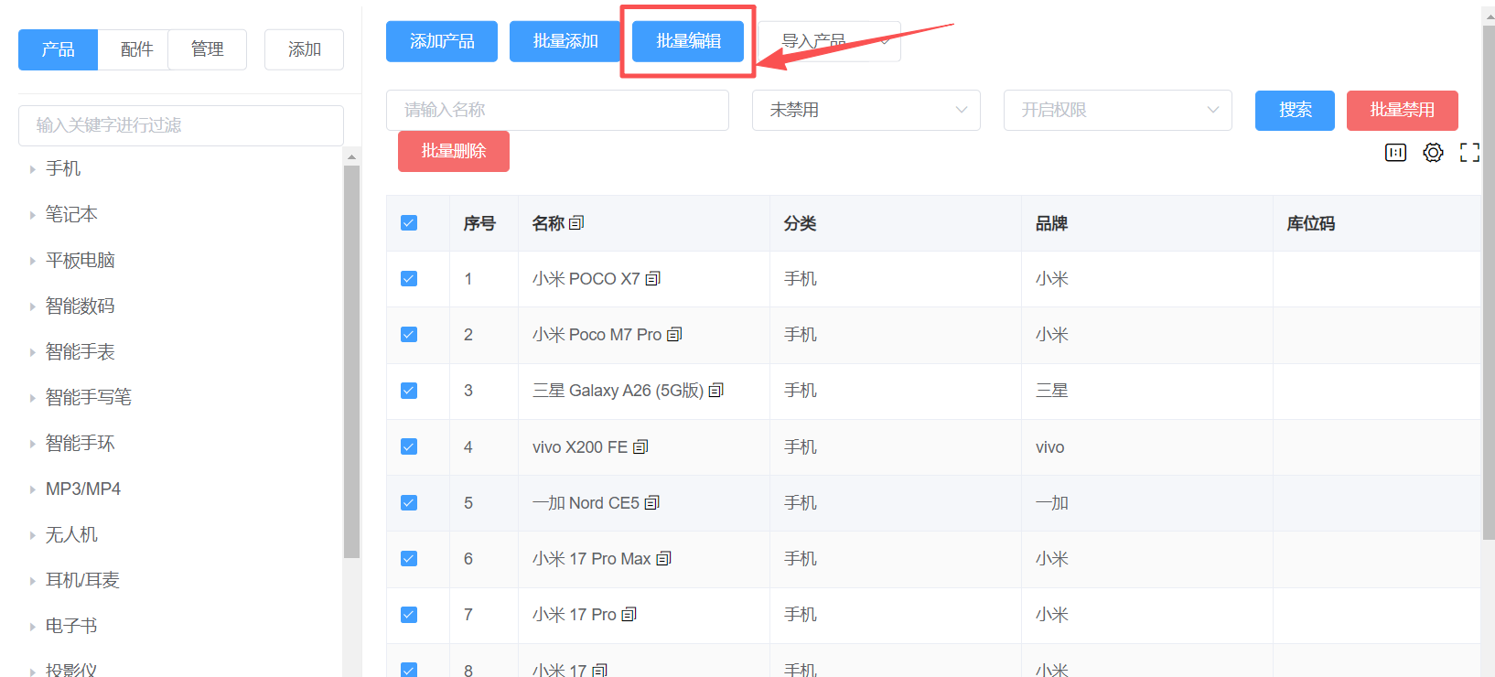Open table settings via the gear icon
This screenshot has height=677, width=1495.
click(x=1433, y=153)
